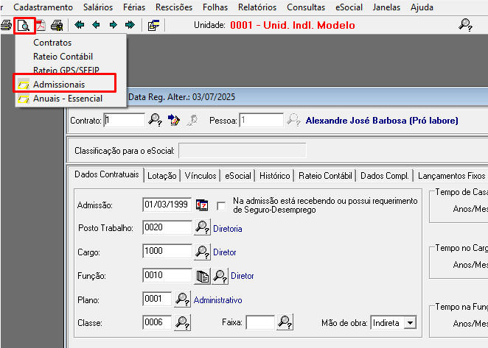
Task: Open the Função copy list icon
Action: [x=202, y=276]
